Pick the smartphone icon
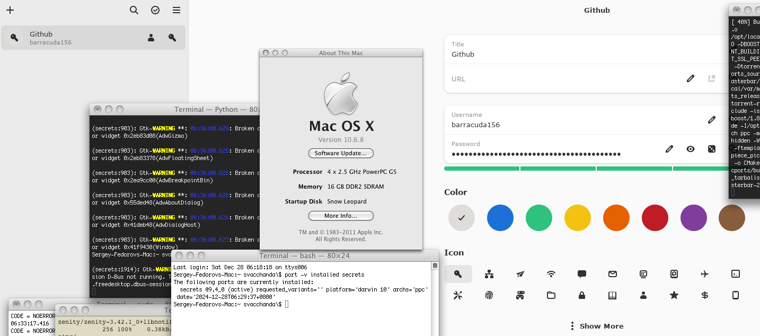The width and height of the screenshot is (760, 336). coord(736,295)
